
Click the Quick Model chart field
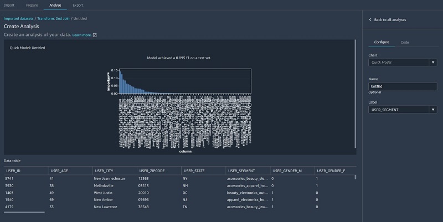point(399,63)
